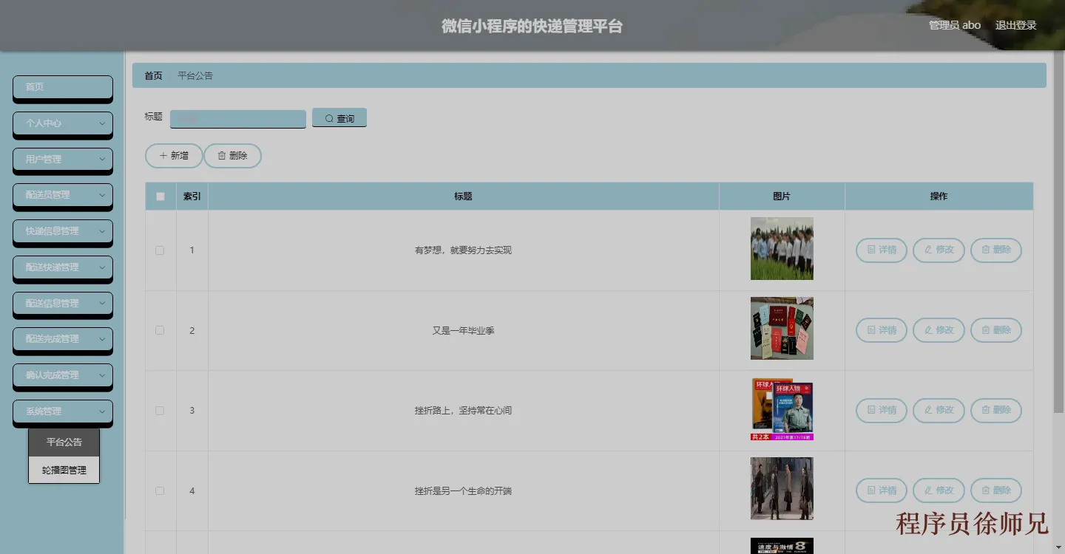Click the page vertical scrollbar
The width and height of the screenshot is (1065, 554).
pyautogui.click(x=1059, y=233)
